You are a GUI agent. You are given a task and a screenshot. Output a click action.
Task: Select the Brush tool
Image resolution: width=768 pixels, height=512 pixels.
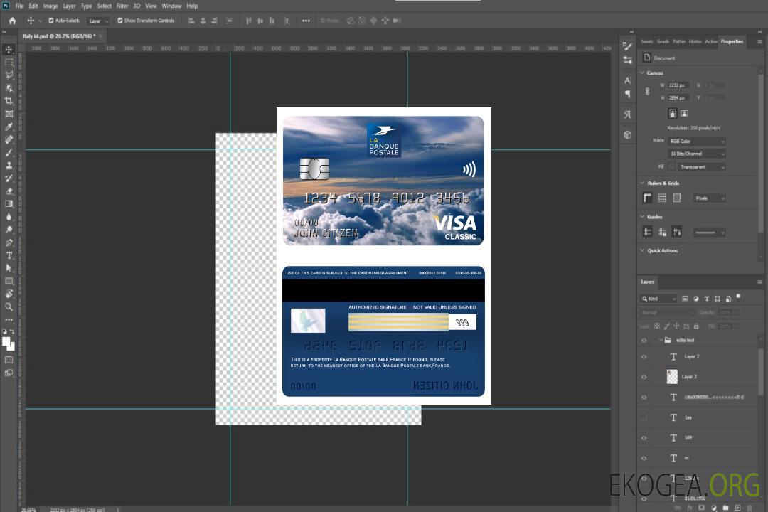click(x=9, y=152)
